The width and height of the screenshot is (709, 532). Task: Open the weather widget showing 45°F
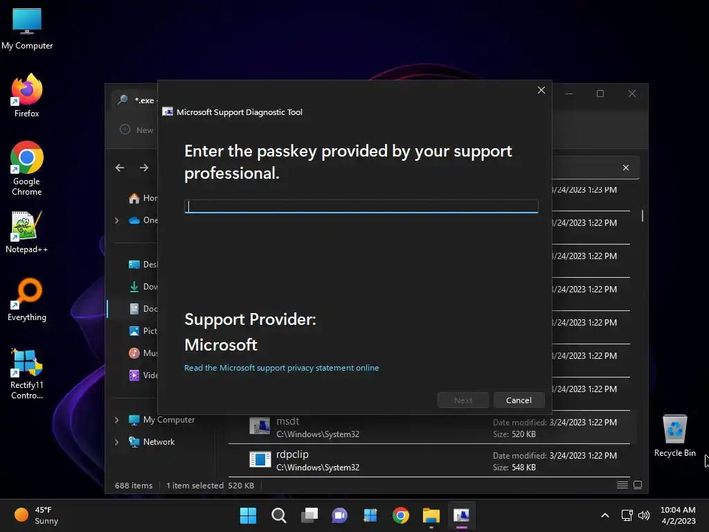coord(36,515)
